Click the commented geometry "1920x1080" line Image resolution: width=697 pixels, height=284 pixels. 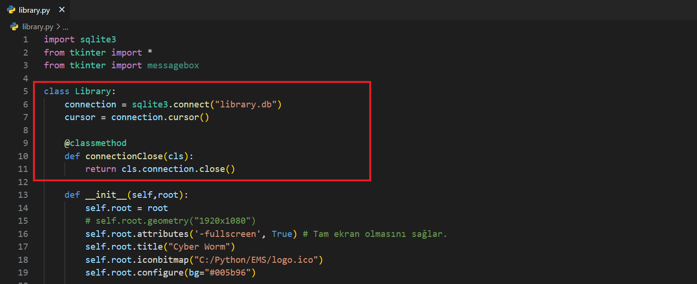[170, 221]
